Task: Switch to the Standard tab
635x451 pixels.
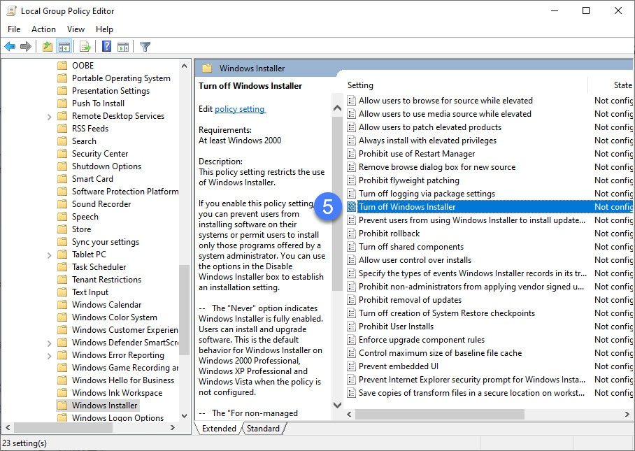Action: [263, 429]
